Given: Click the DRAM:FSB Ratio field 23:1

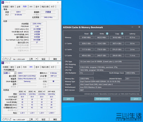Looking at the screenshot, I should 132,79.
